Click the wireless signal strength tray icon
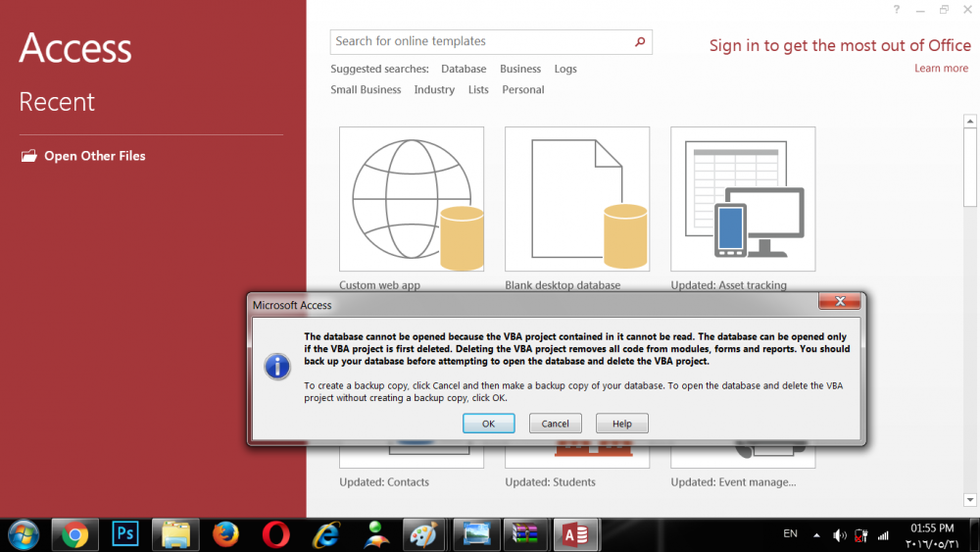Image resolution: width=980 pixels, height=552 pixels. 883,535
